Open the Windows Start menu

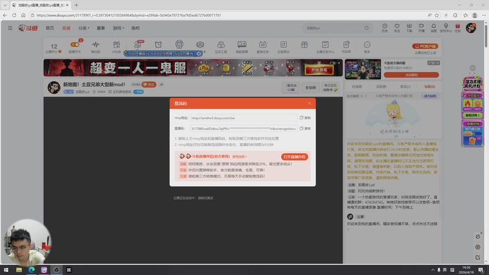coord(6,269)
